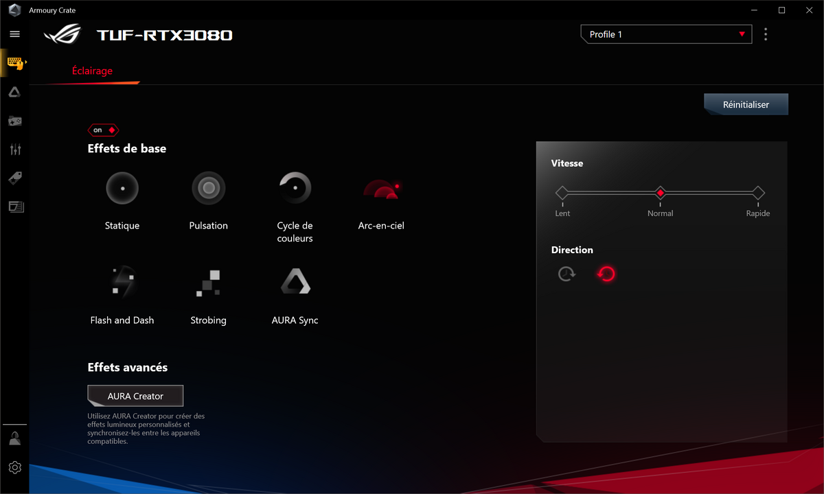
Task: Click the ROG logo in the header
Action: tap(62, 35)
